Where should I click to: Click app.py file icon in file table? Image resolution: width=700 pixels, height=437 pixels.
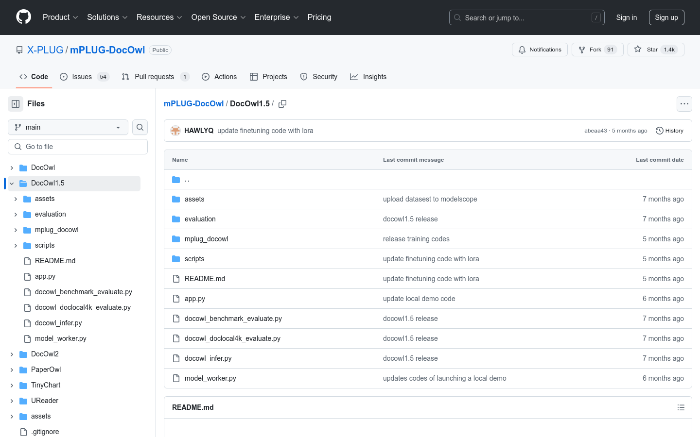pyautogui.click(x=176, y=299)
